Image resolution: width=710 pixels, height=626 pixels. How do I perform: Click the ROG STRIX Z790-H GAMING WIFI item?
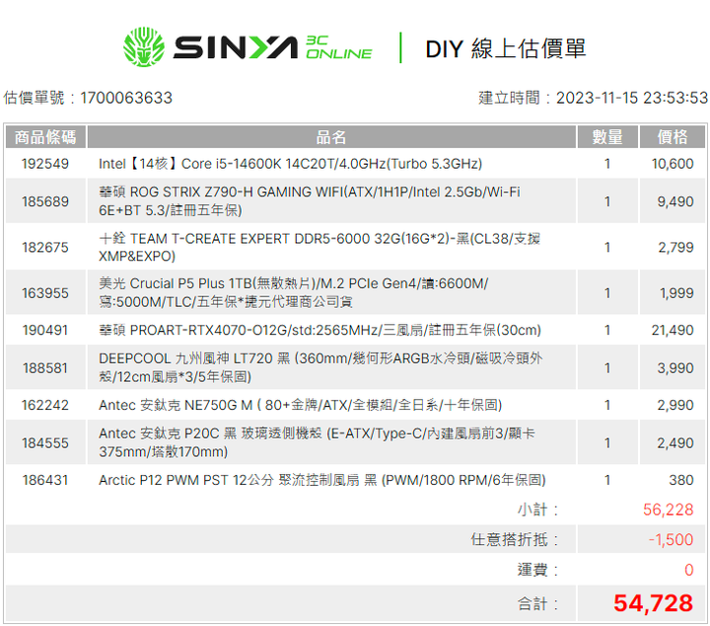pyautogui.click(x=310, y=200)
